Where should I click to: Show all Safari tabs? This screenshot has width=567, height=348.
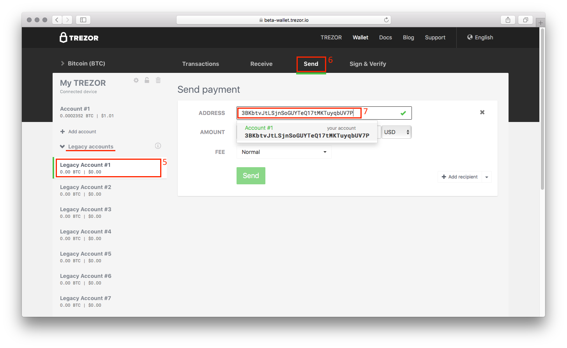(x=525, y=19)
